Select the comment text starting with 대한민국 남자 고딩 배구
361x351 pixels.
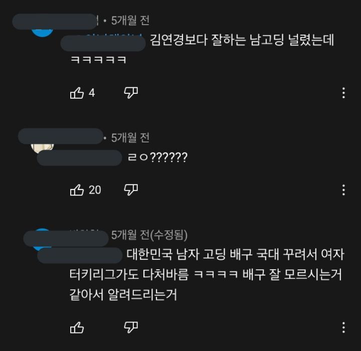207,275
